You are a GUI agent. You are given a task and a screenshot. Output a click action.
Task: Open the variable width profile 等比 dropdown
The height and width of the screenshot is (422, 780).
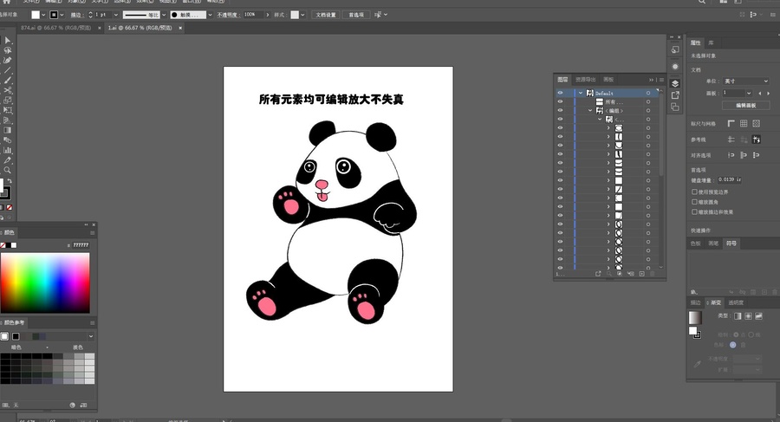click(164, 15)
